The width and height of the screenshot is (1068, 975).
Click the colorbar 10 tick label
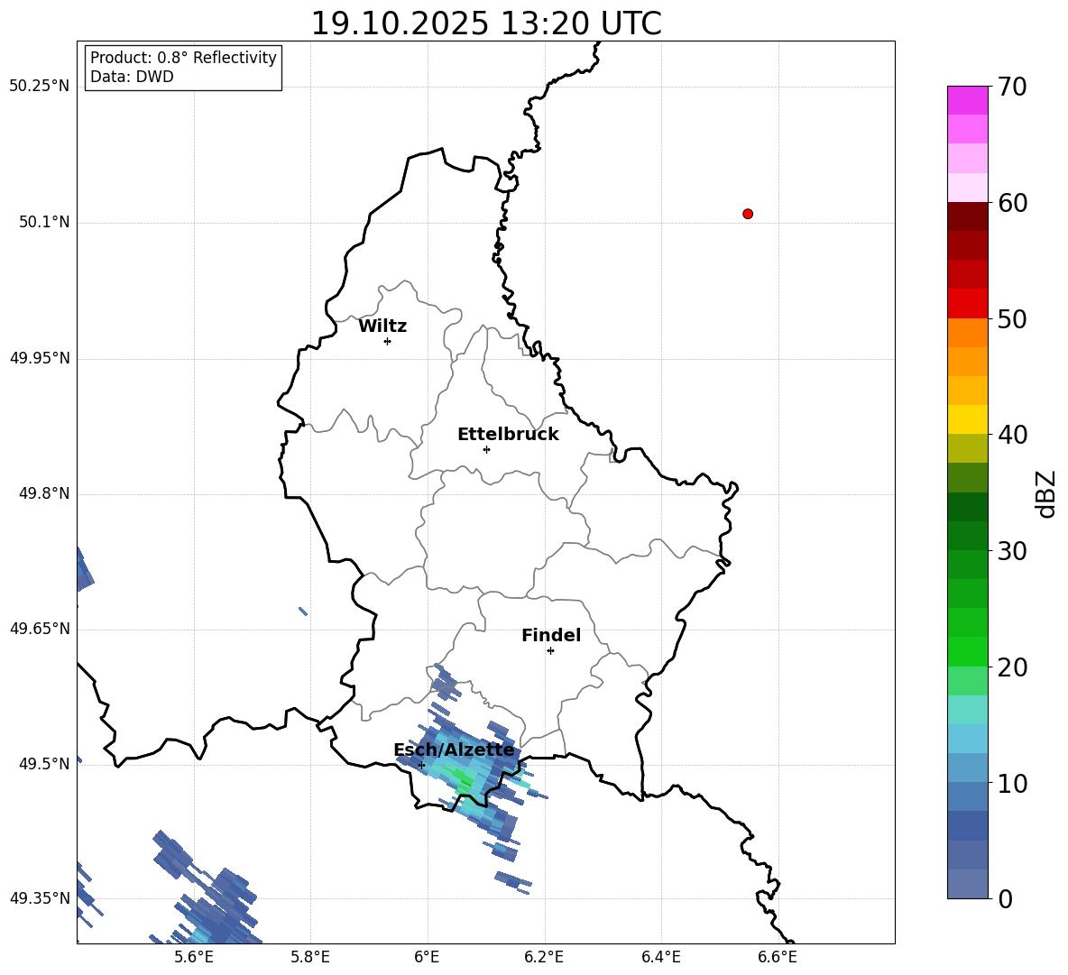coord(1013,783)
